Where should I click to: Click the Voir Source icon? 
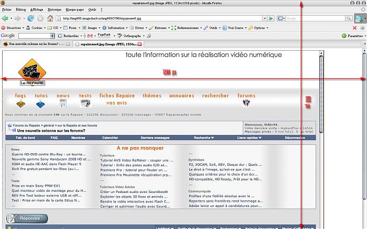(x=225, y=28)
